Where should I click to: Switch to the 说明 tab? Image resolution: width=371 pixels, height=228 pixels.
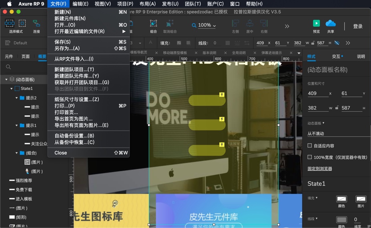pyautogui.click(x=361, y=56)
